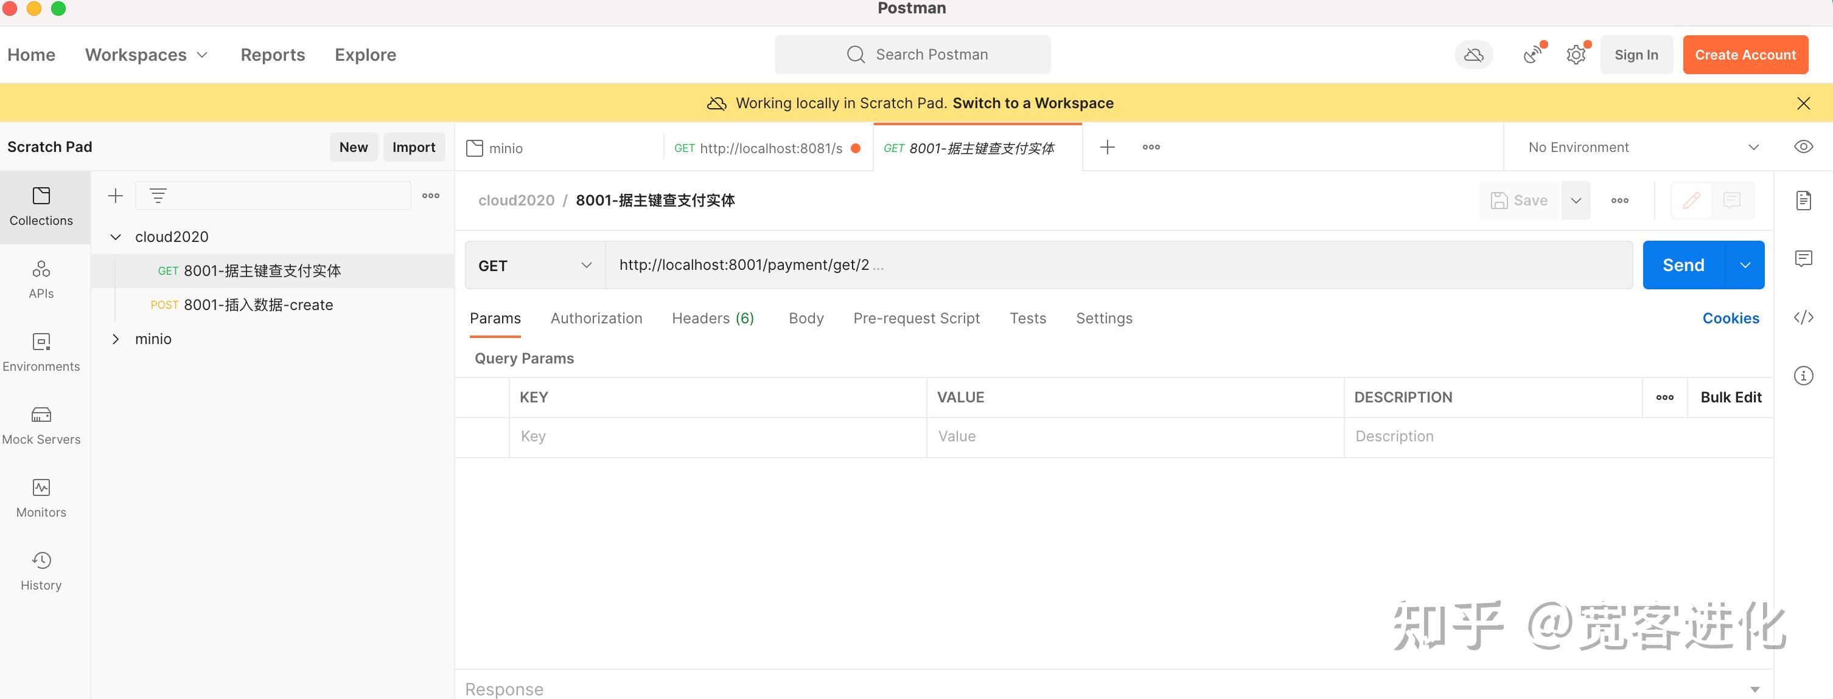Open the Cookies link

(x=1731, y=319)
